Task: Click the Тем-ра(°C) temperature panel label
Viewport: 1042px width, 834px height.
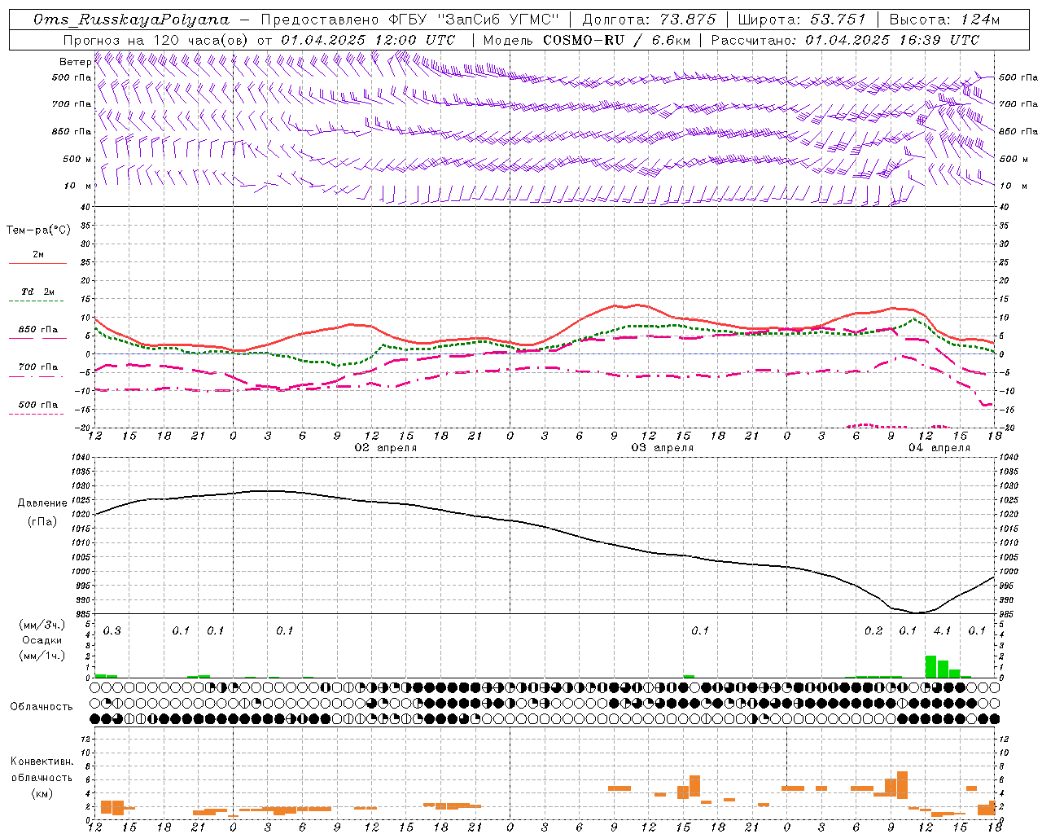Action: pos(38,230)
